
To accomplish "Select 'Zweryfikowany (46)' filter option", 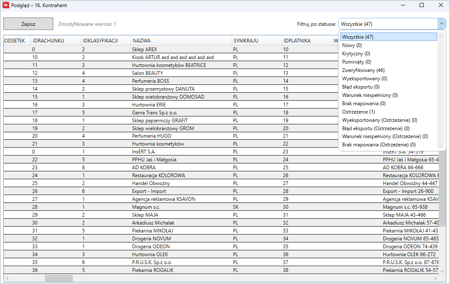I will (x=363, y=70).
